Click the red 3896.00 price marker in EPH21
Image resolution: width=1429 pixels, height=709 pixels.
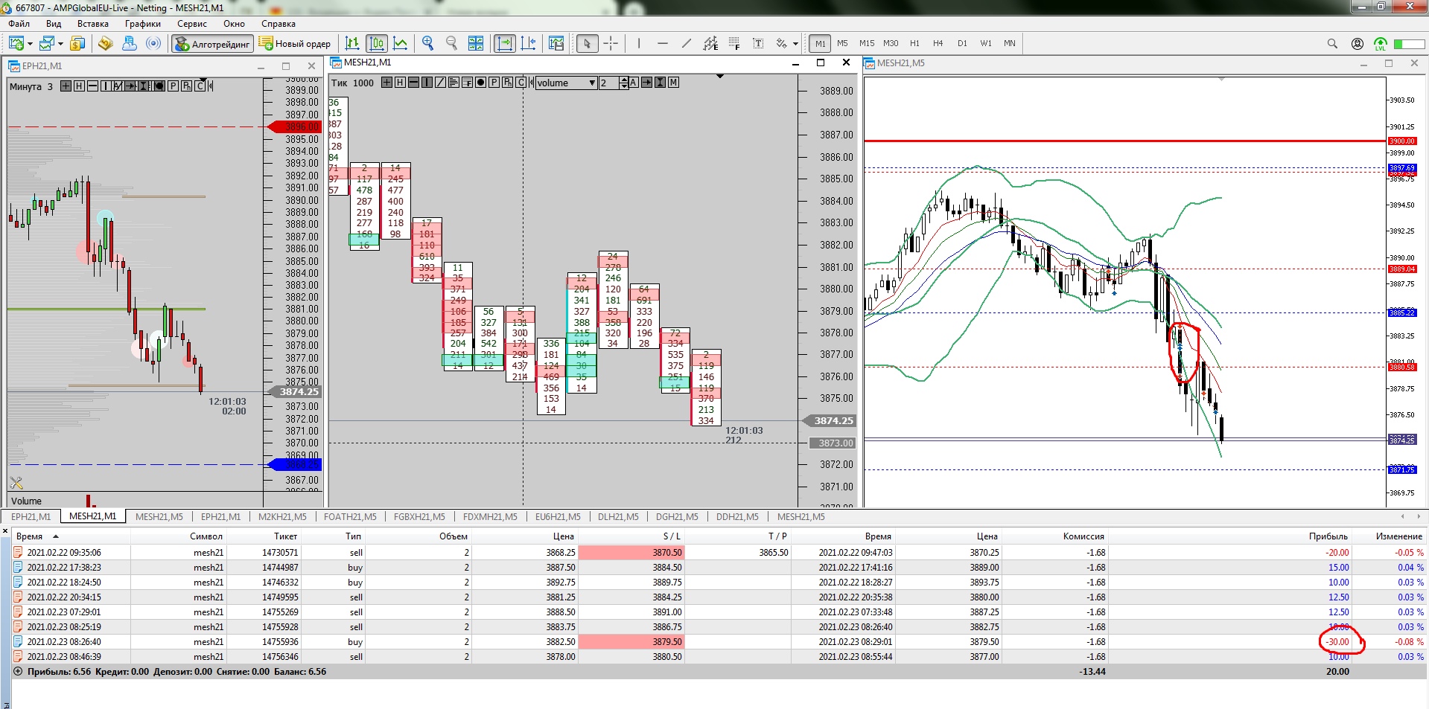click(296, 127)
